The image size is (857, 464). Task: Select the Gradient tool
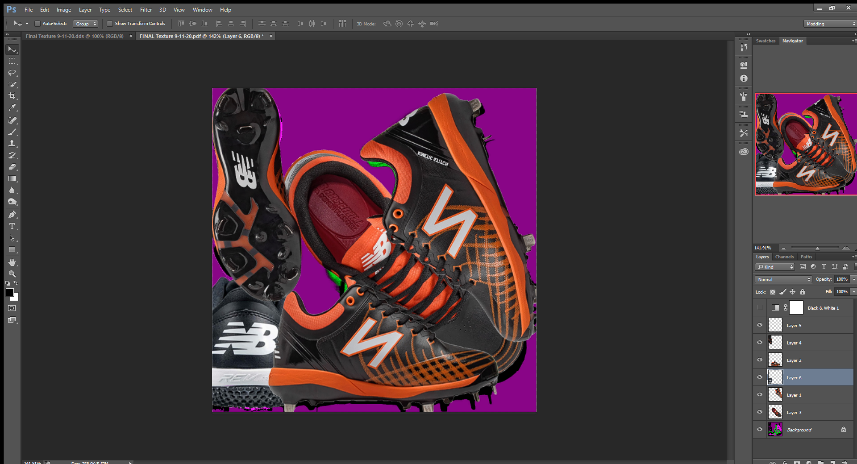(12, 178)
